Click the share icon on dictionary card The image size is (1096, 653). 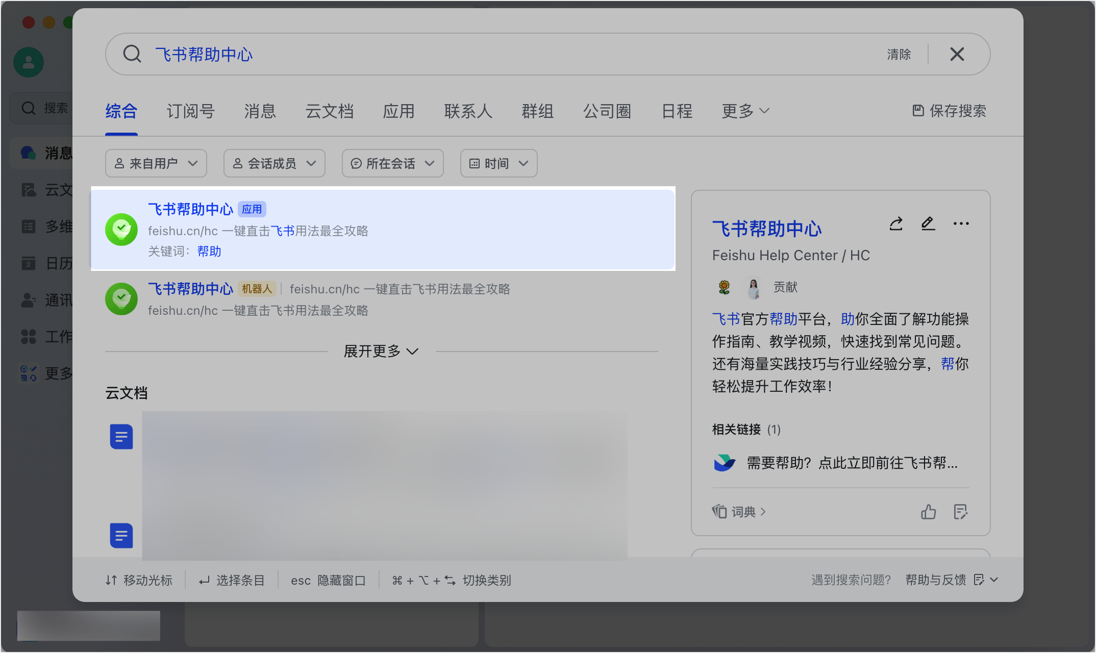click(896, 224)
